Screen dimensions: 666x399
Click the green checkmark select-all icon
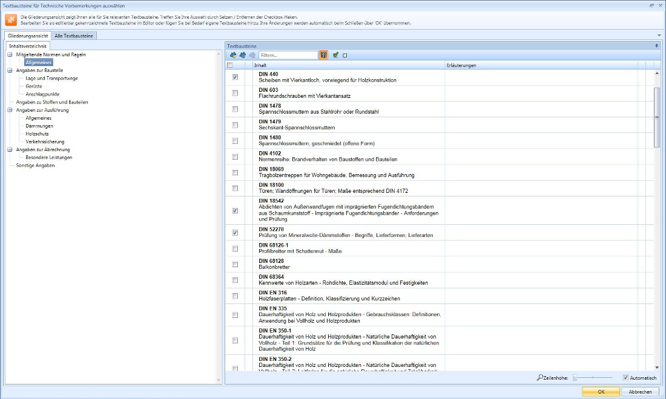coord(335,55)
